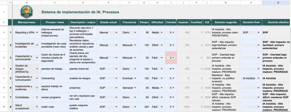Viewport: 291px width, 112px height.
Task: Select the medir ruido cell
Action: pos(55,107)
